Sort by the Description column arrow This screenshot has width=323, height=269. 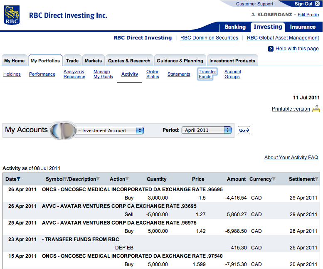point(98,179)
